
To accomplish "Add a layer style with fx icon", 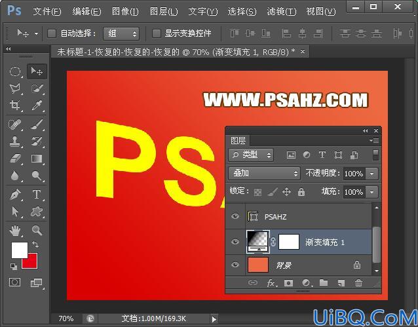I will pyautogui.click(x=271, y=283).
